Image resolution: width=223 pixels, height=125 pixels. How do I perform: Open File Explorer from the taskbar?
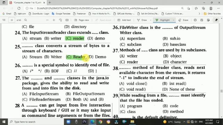(132, 122)
